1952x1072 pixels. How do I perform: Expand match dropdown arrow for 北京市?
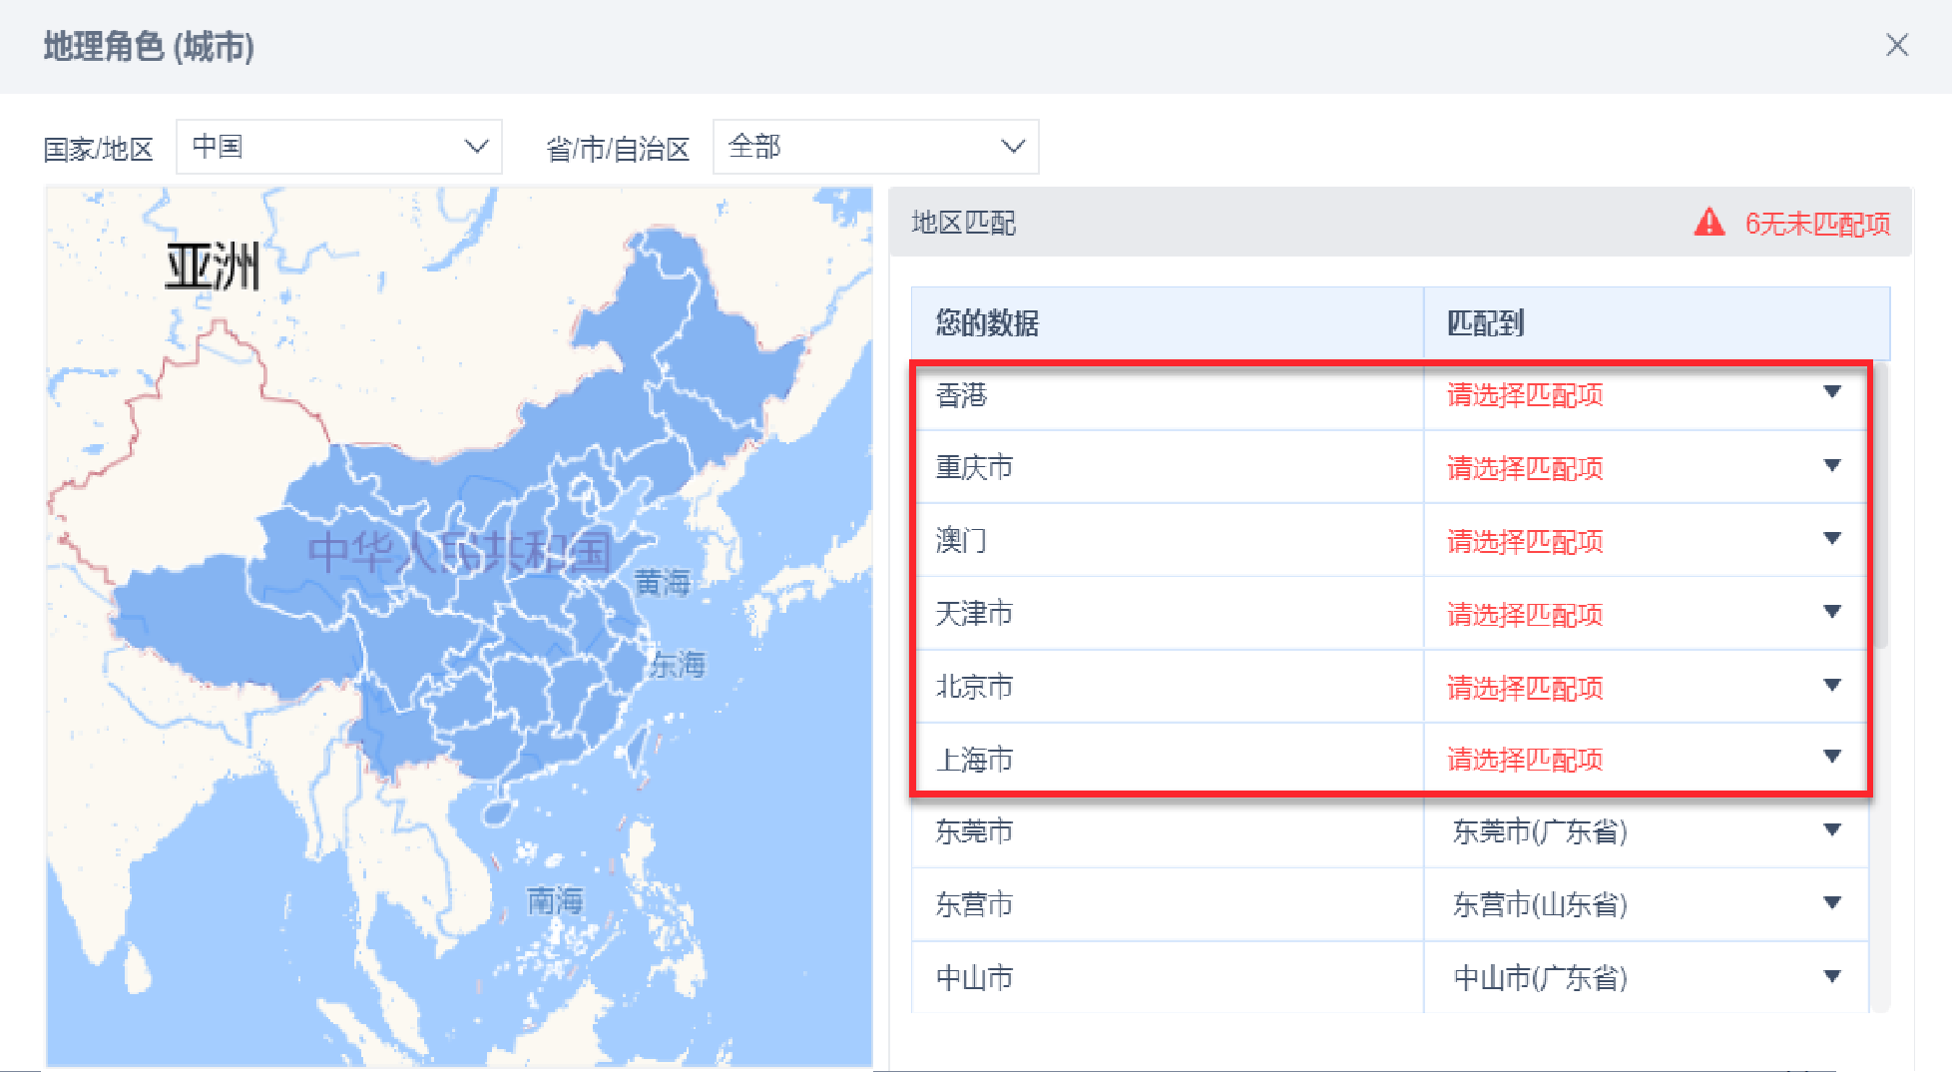click(x=1831, y=685)
